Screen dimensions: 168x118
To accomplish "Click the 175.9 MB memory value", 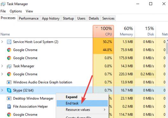I will pos(126,58).
